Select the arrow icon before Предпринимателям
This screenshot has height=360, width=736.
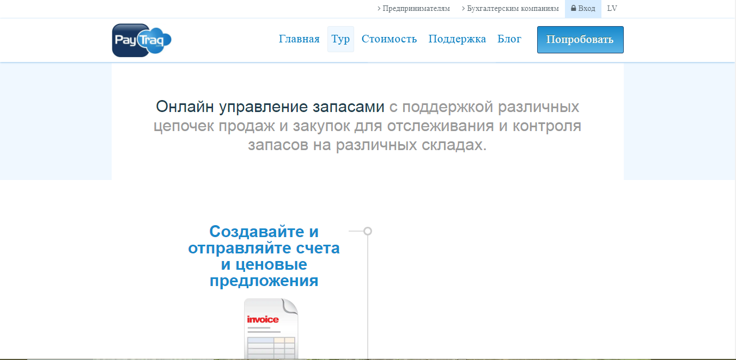380,8
